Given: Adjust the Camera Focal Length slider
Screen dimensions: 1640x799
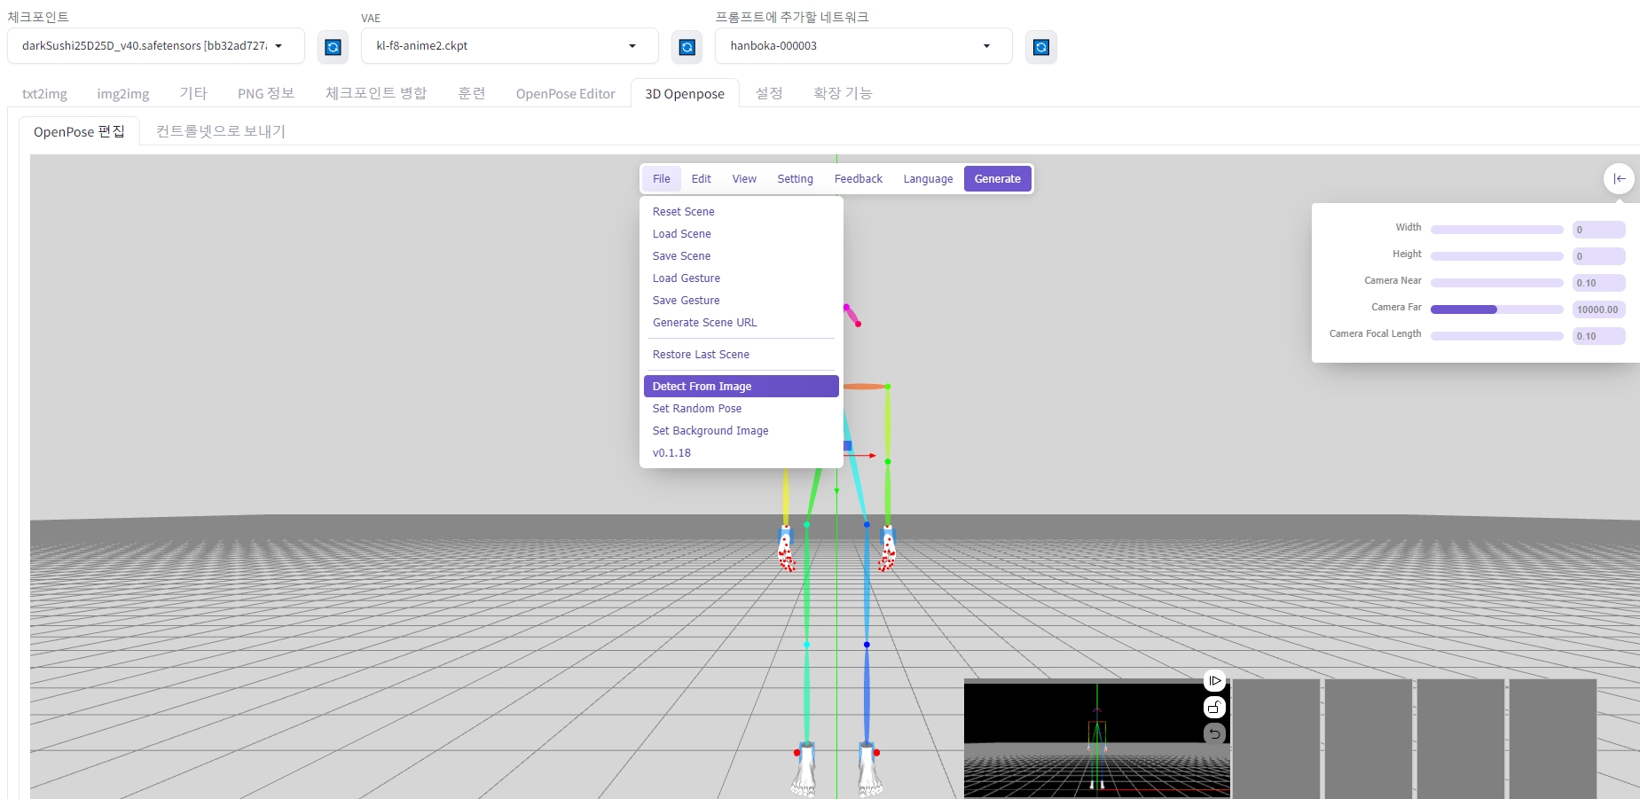Looking at the screenshot, I should 1496,336.
